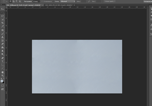Expand the toolbox with double-arrow
The image size is (152, 106).
[1, 5]
